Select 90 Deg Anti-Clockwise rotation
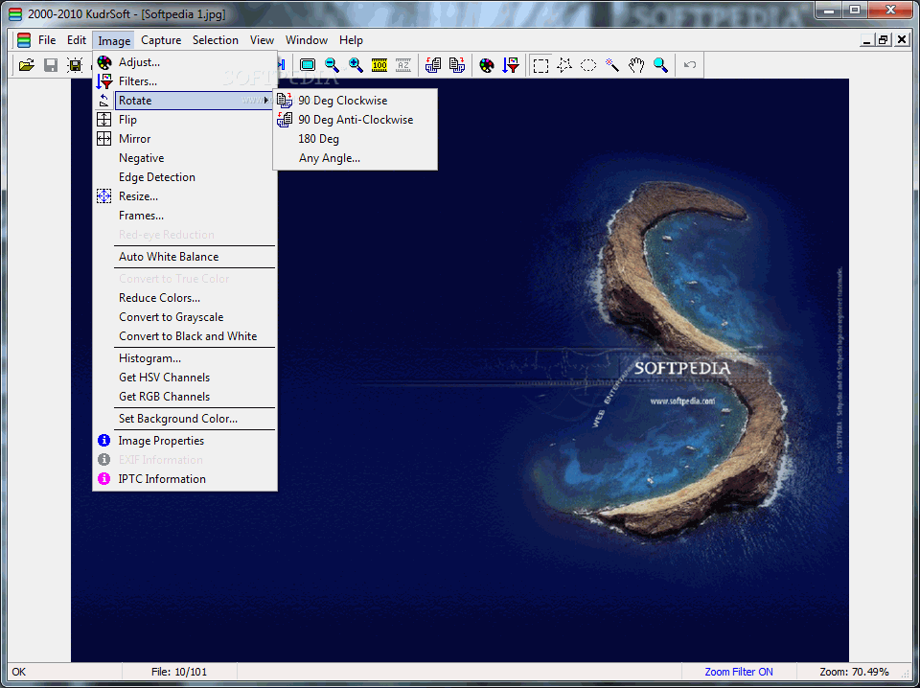Screen dimensions: 920x688 [356, 120]
